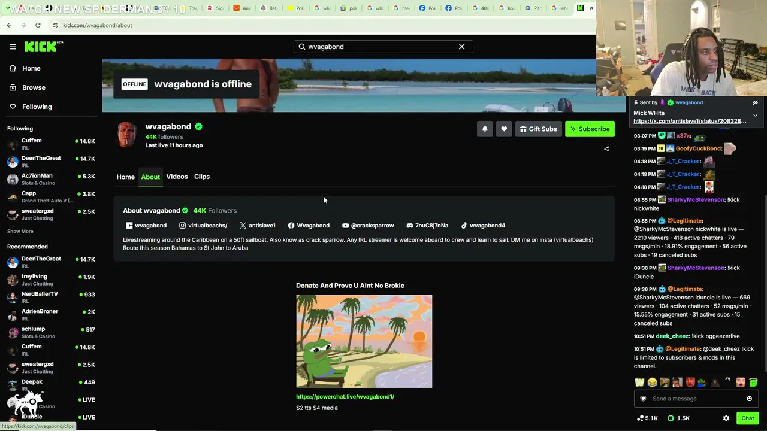This screenshot has width=767, height=431.
Task: Open the Facebook Wvagabond link
Action: (x=309, y=226)
